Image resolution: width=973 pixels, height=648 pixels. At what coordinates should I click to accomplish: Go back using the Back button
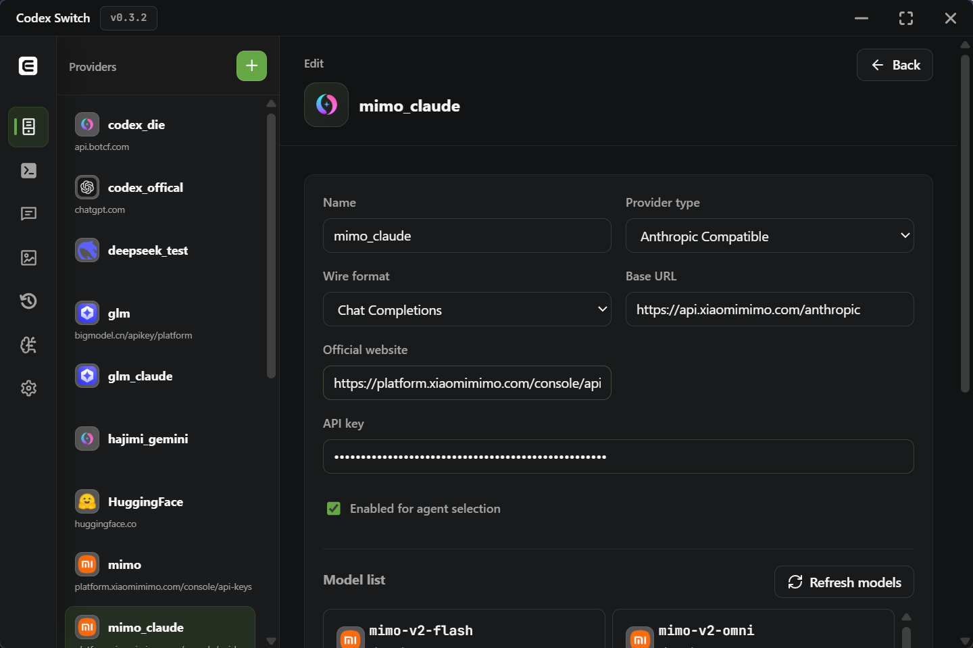click(895, 65)
